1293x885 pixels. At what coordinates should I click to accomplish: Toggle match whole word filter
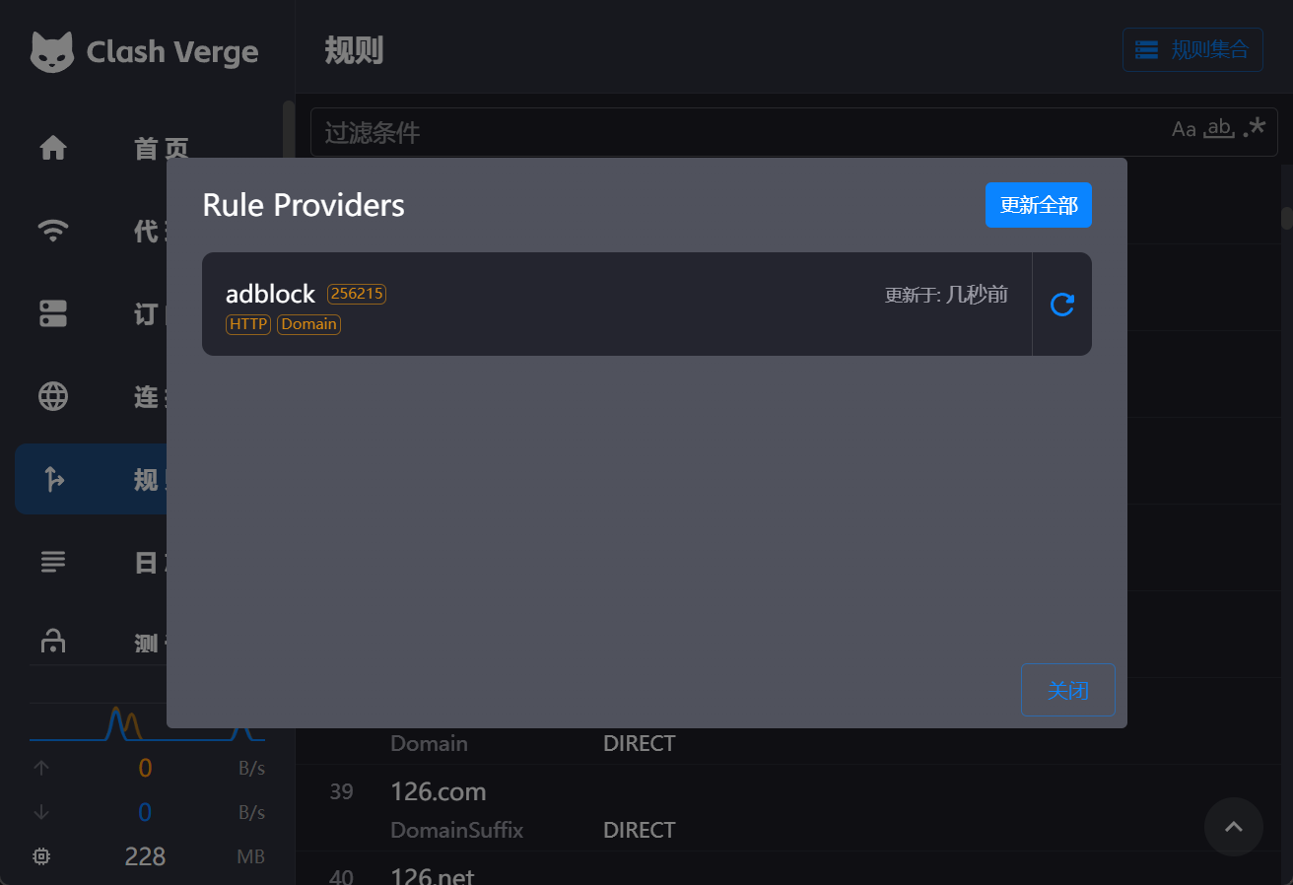pos(1220,129)
